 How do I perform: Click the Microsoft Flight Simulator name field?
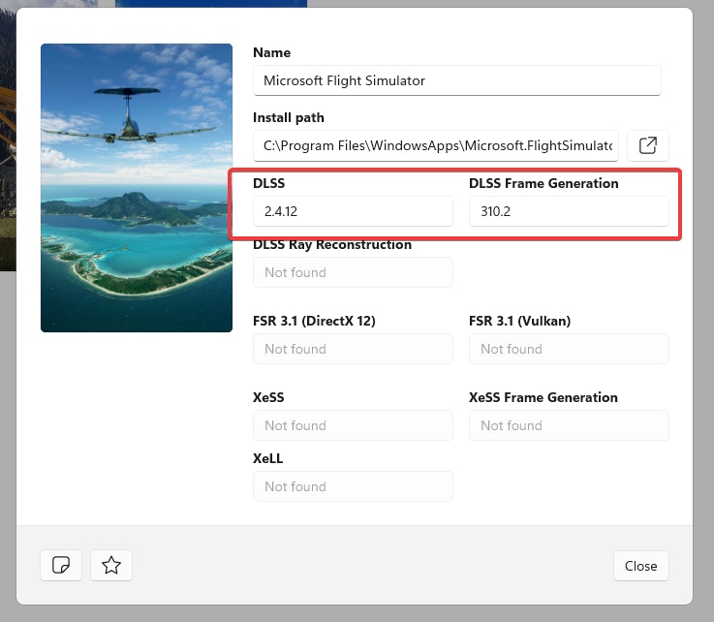456,80
